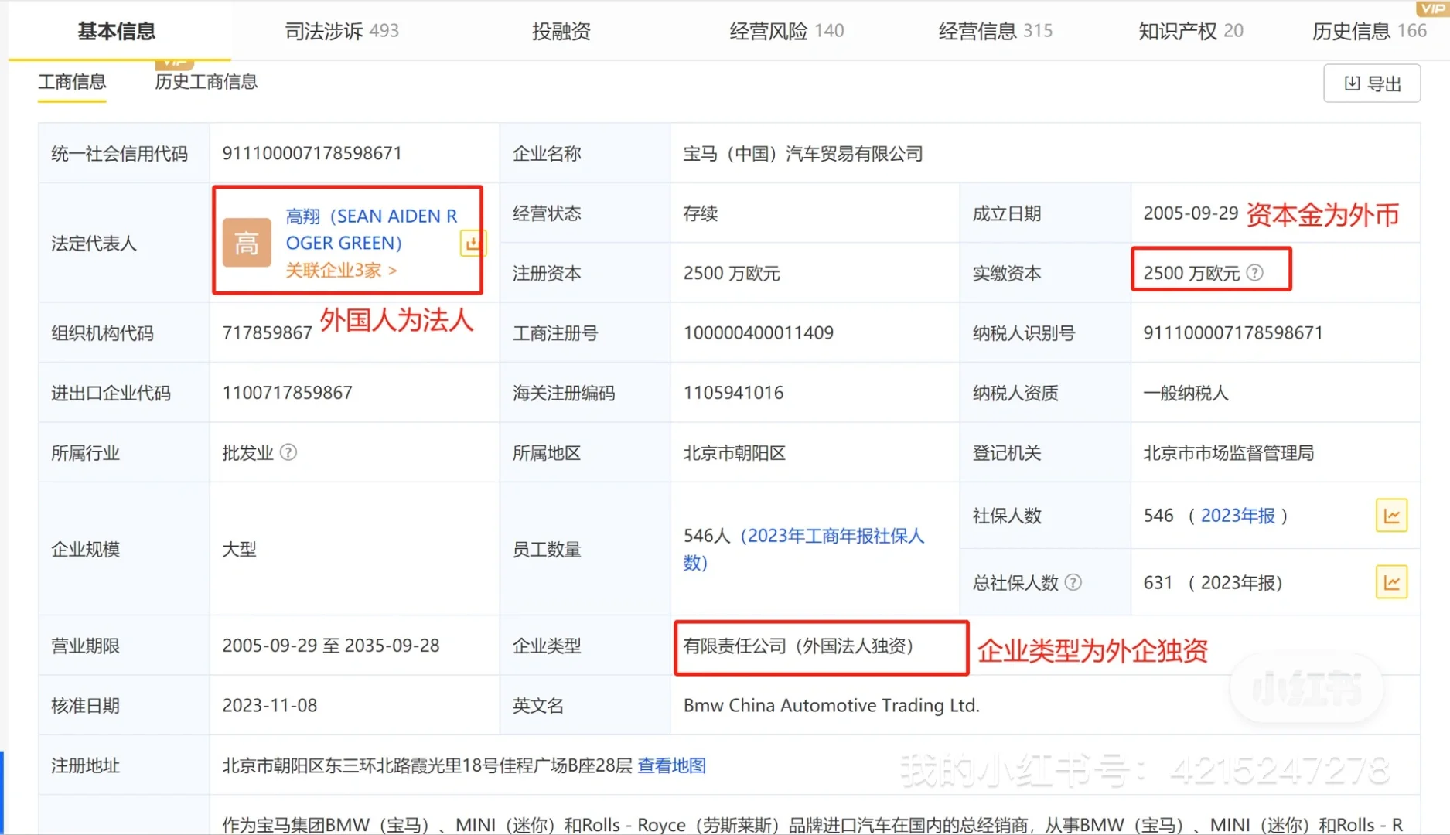Click the 导出 export button
Image resolution: width=1450 pixels, height=835 pixels.
[1372, 83]
